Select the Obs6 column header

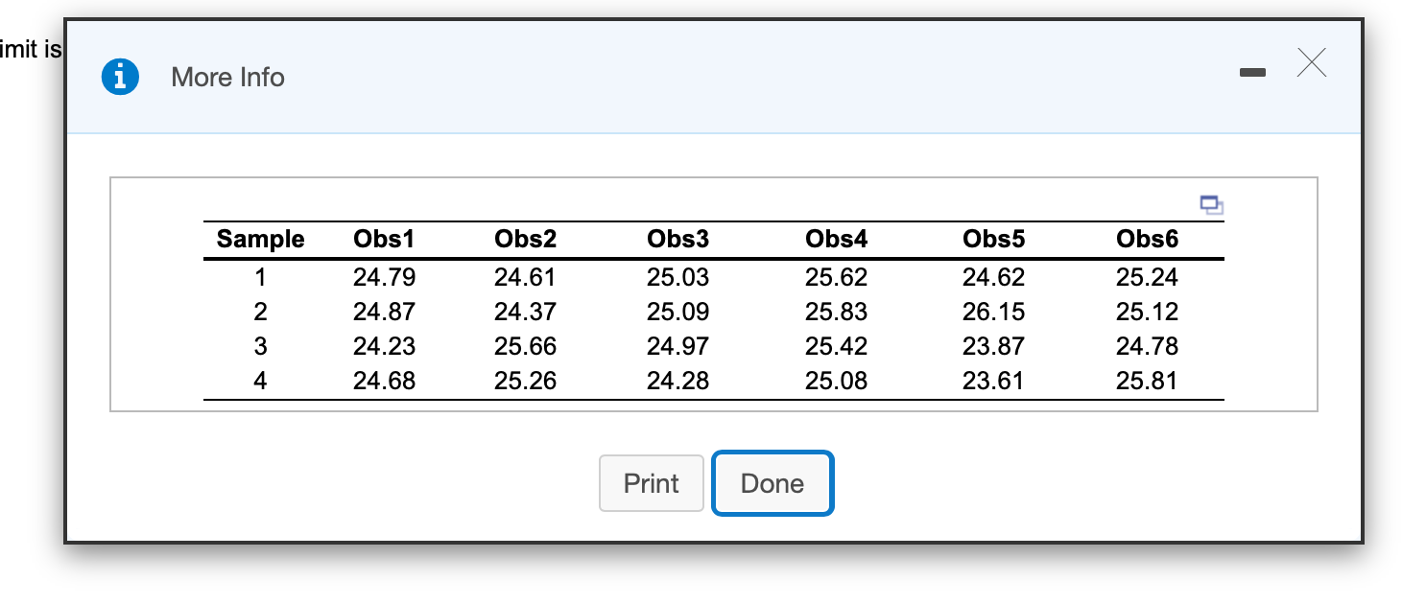point(1147,240)
